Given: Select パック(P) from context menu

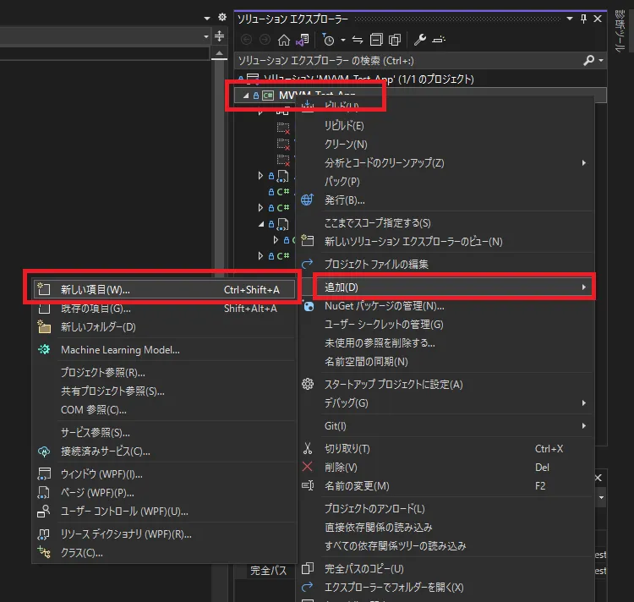Looking at the screenshot, I should point(446,182).
